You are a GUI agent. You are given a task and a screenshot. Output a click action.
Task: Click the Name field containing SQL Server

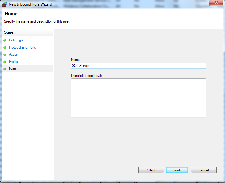(x=138, y=66)
